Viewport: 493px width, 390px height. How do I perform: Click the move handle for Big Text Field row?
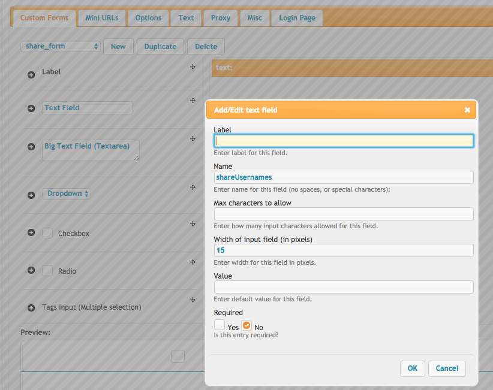(193, 138)
